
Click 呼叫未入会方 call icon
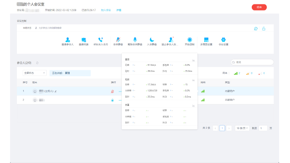coord(101,40)
